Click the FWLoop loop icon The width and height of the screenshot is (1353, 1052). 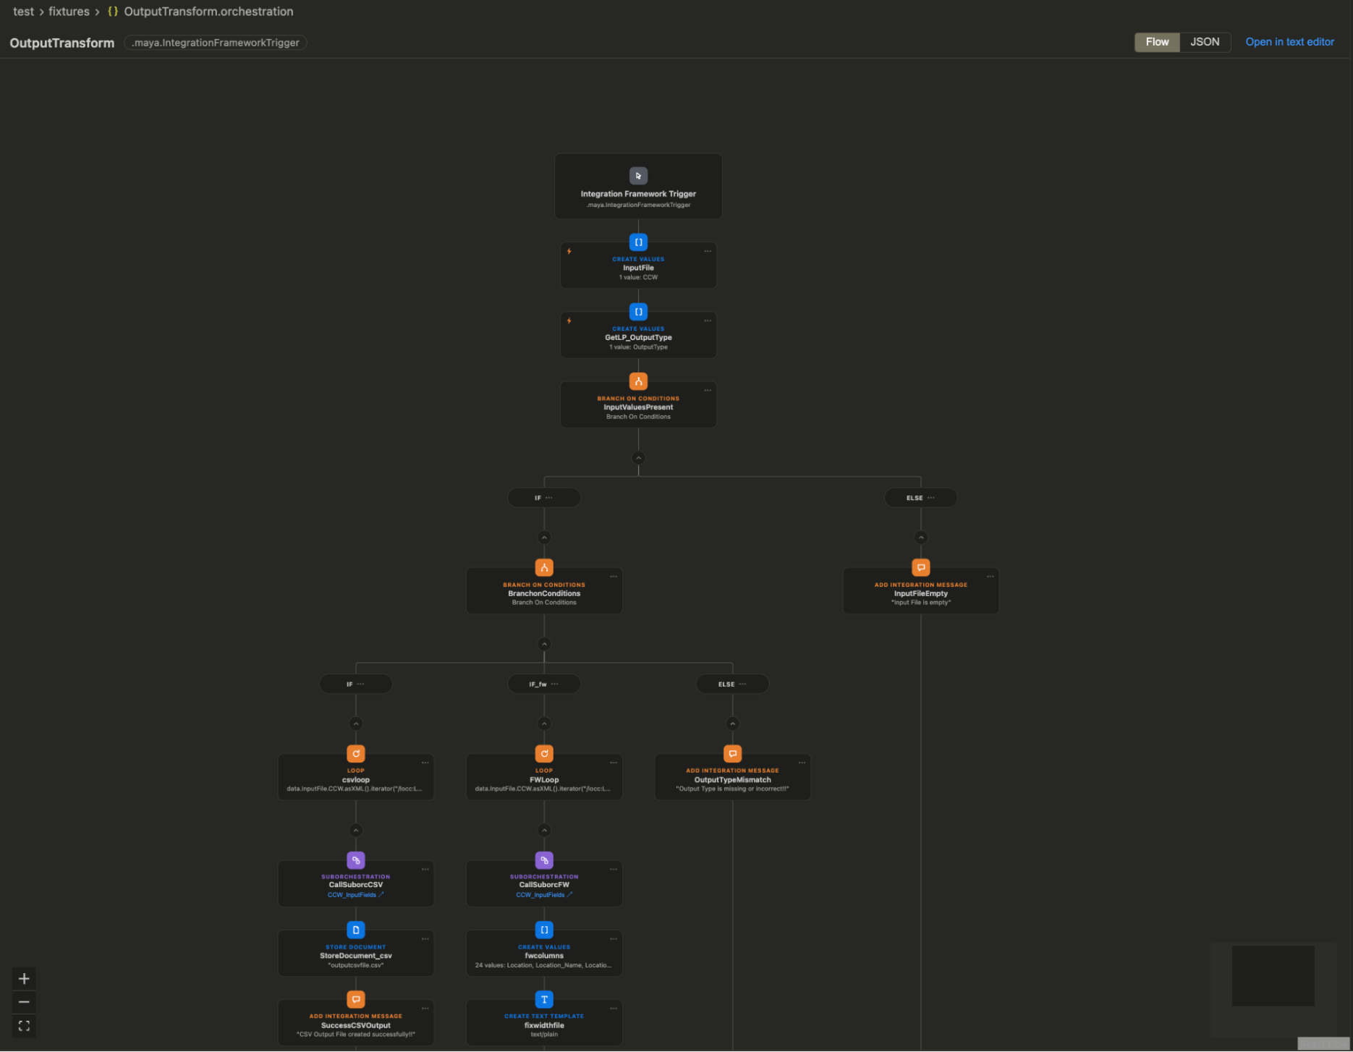544,754
